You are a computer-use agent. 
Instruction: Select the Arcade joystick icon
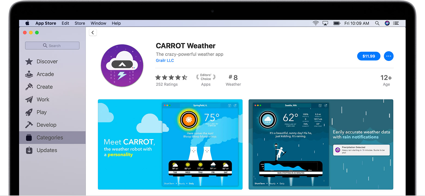pyautogui.click(x=29, y=74)
